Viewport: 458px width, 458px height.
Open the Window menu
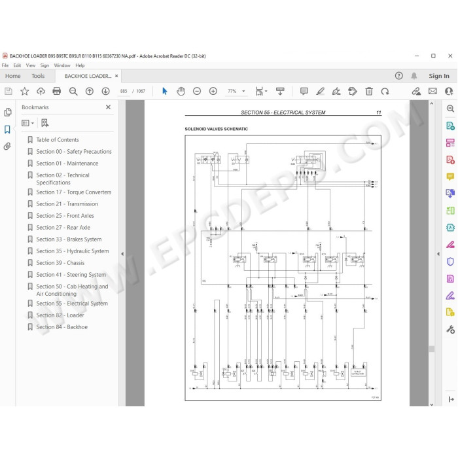[x=62, y=65]
